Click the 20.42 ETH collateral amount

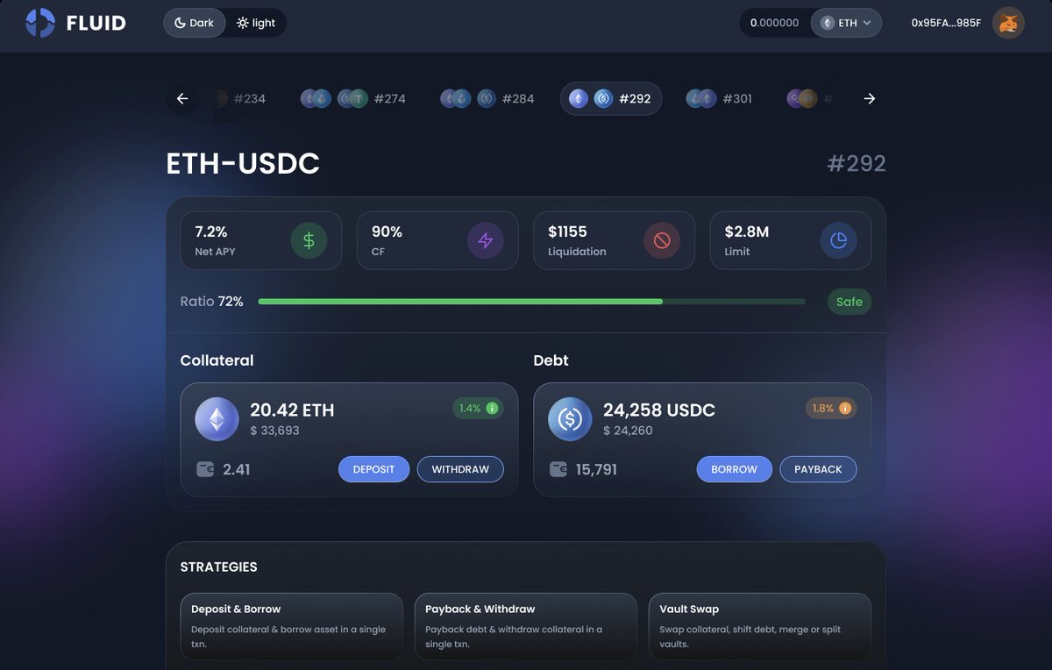[292, 410]
